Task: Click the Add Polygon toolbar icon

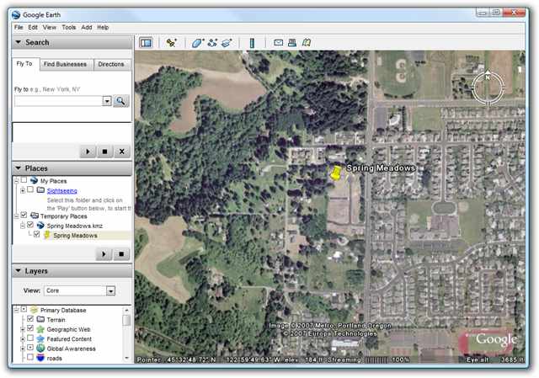Action: click(x=197, y=43)
